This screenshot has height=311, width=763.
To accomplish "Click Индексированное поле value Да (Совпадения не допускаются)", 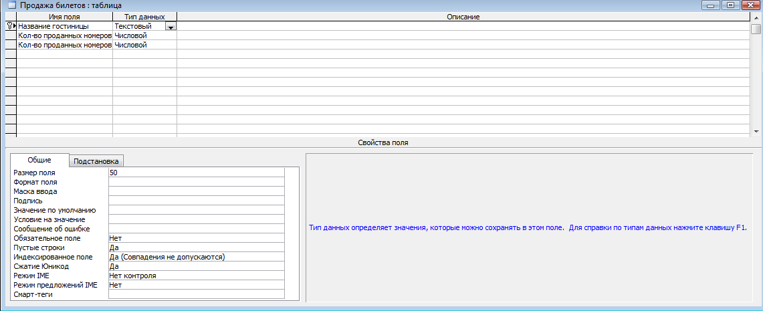I will click(x=196, y=257).
